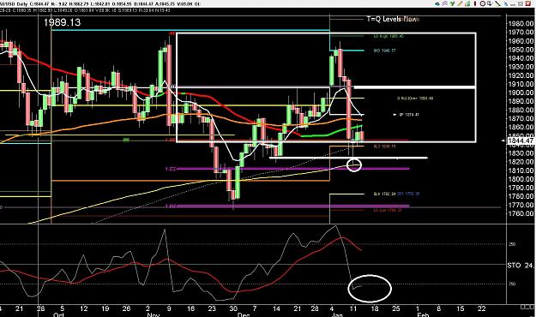The height and width of the screenshot is (317, 536).
Task: Click the blue pin icon in toolbar
Action: [x=506, y=3]
